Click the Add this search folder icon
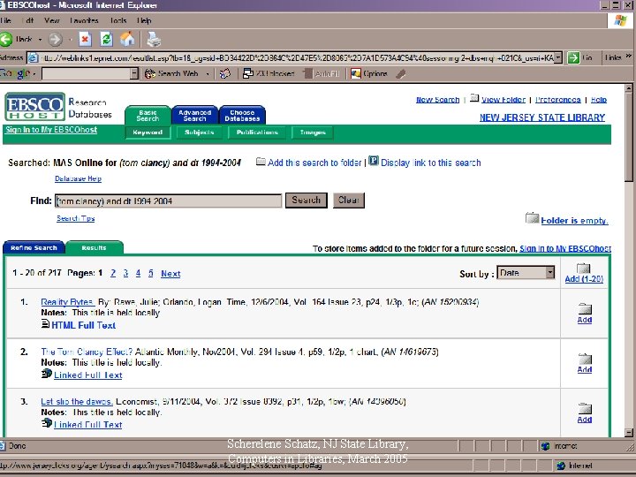The height and width of the screenshot is (477, 636). coord(261,162)
